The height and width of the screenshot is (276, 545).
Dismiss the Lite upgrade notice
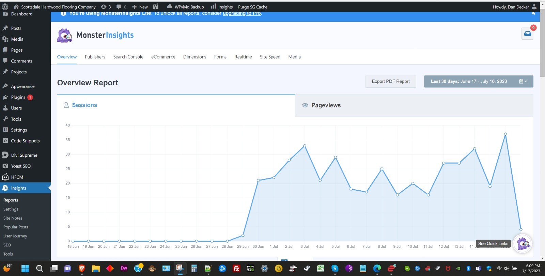click(533, 13)
